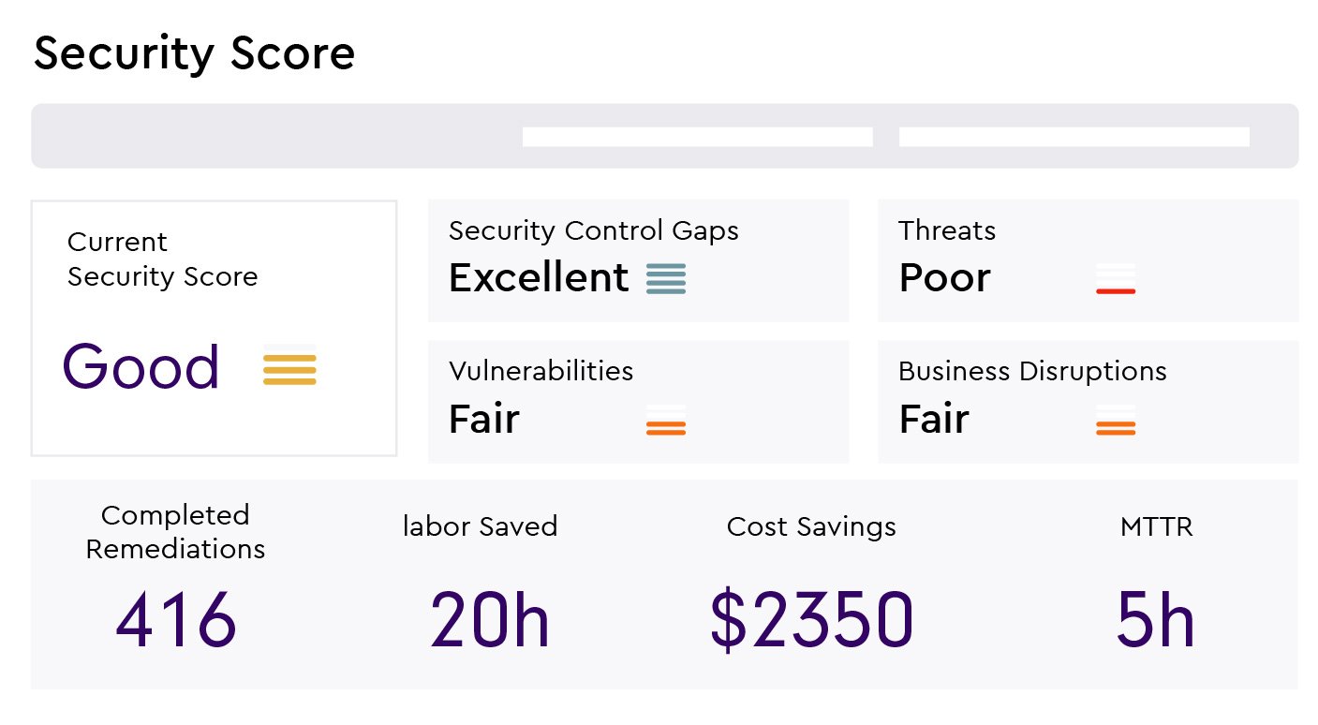
Task: Click the yellow bars icon beside Good
Action: (x=289, y=369)
